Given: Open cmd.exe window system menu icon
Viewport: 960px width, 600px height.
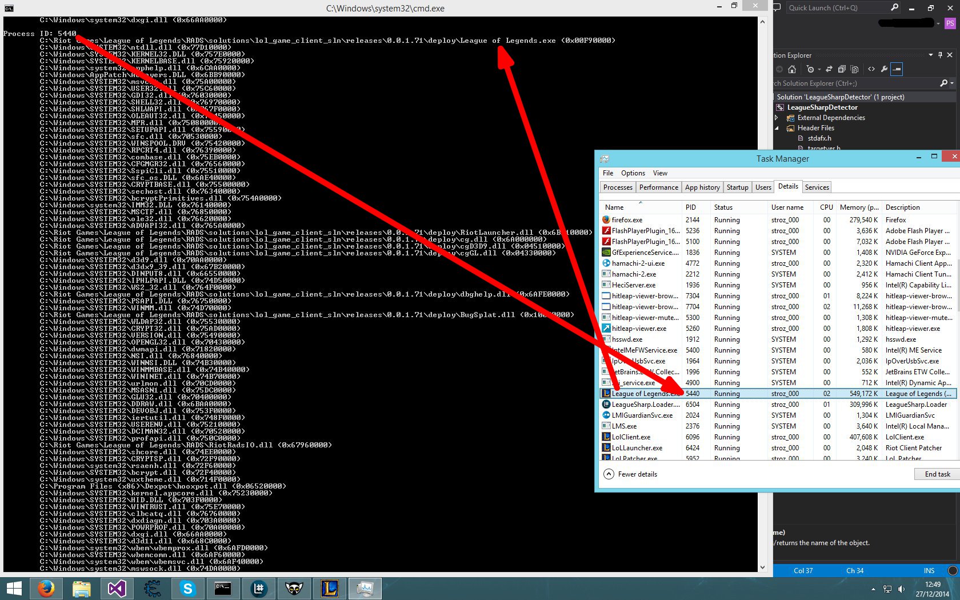Looking at the screenshot, I should click(9, 8).
